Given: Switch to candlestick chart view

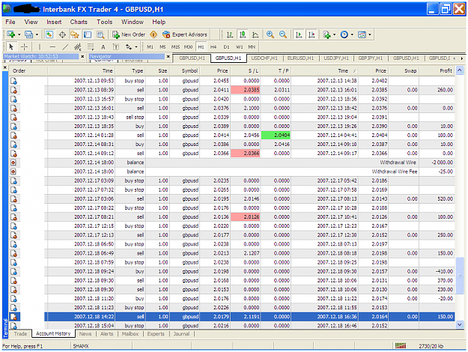Looking at the screenshot, I should [x=243, y=34].
